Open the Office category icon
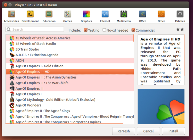193x140 pixels. pos(142,14)
